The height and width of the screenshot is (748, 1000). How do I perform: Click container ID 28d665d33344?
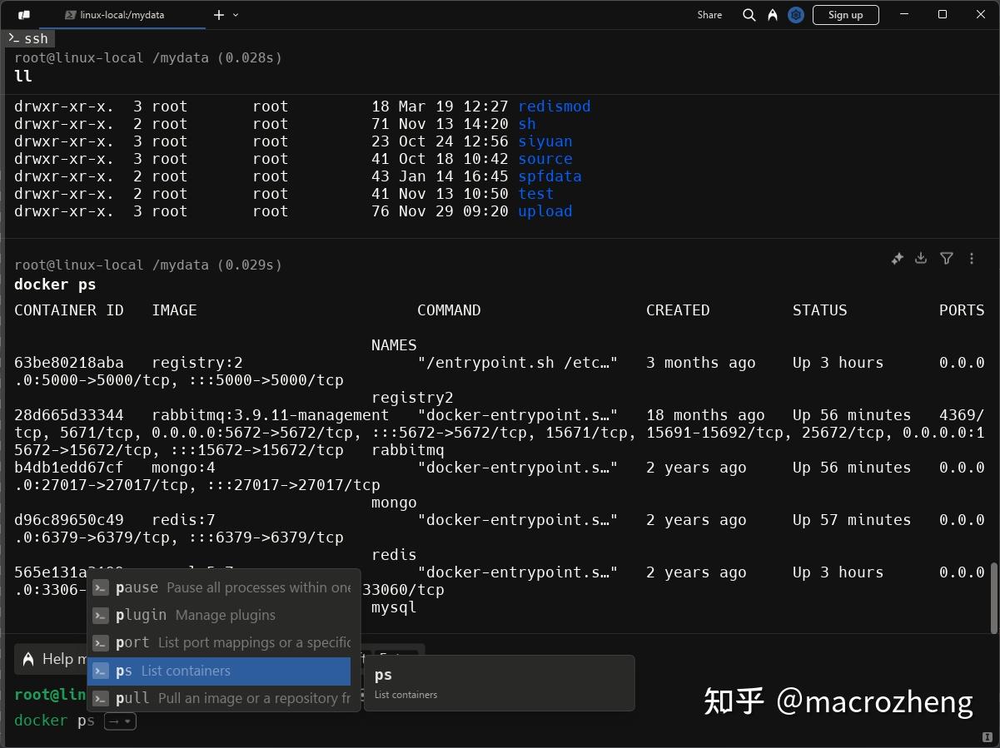coord(69,415)
